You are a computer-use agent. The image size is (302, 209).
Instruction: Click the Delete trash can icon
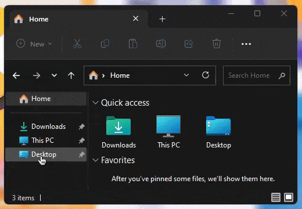(217, 44)
